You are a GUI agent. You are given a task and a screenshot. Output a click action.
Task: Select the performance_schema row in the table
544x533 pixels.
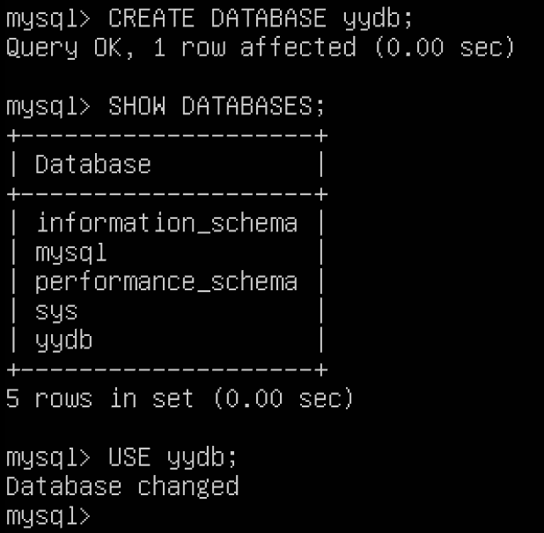pos(166,282)
